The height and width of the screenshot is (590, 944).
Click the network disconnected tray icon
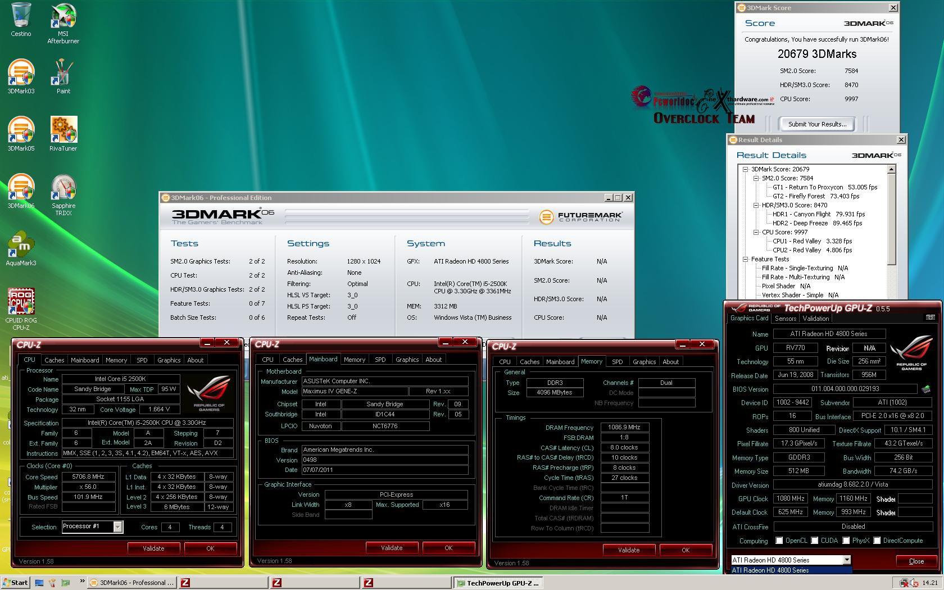click(904, 583)
